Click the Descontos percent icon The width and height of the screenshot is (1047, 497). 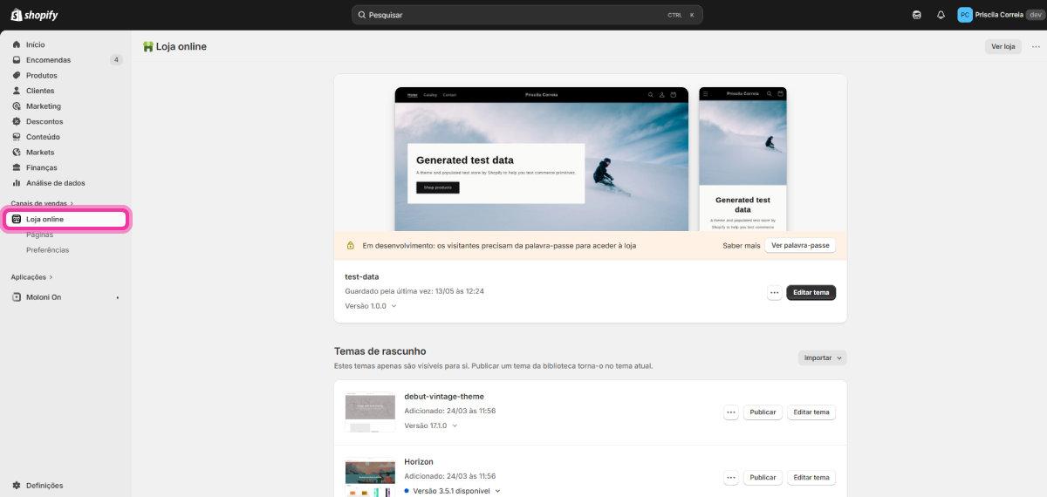click(x=17, y=122)
